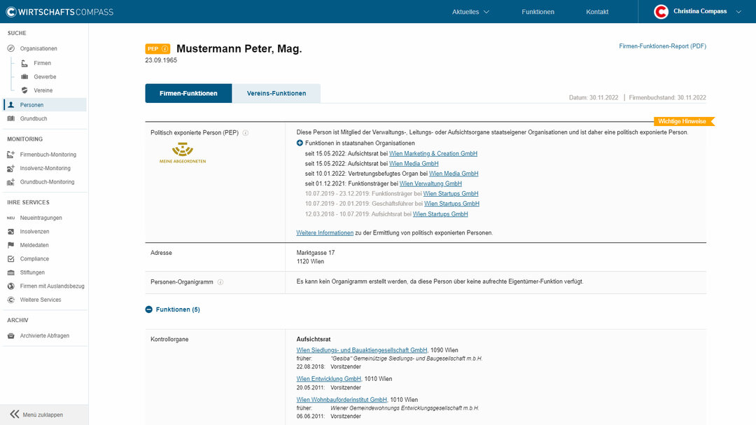Click info icon next to Politisch exponierte Person
756x425 pixels.
tap(246, 133)
